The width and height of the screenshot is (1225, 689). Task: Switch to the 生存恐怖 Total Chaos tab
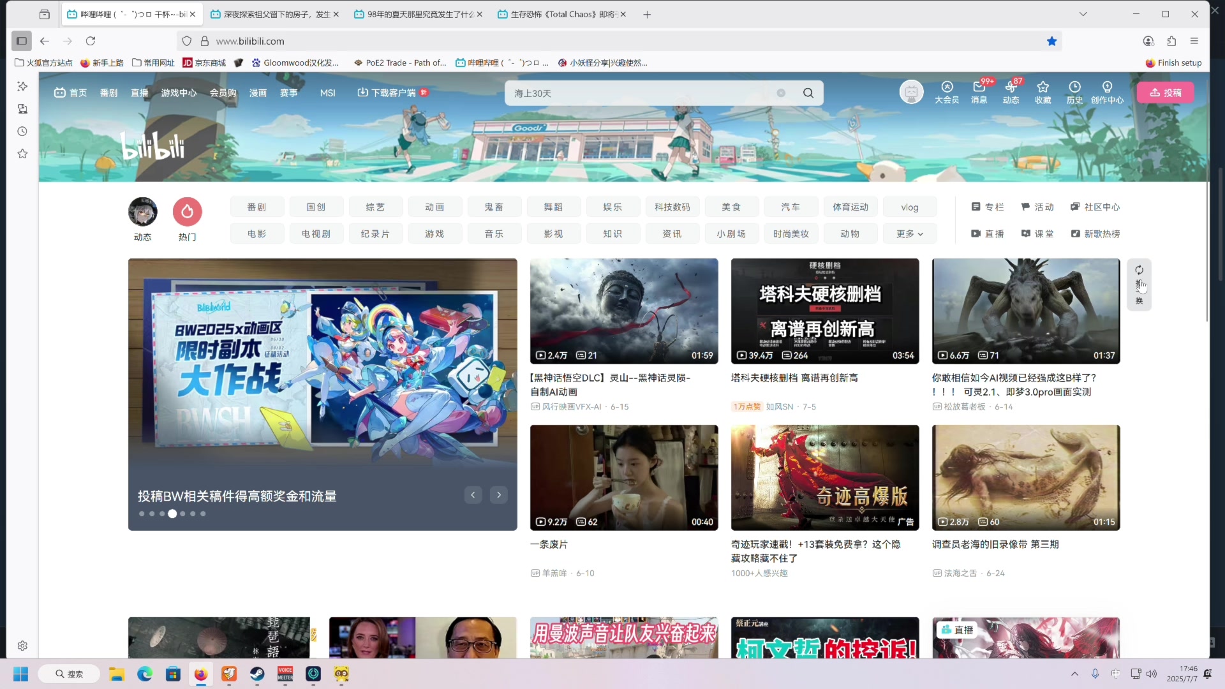(x=561, y=14)
